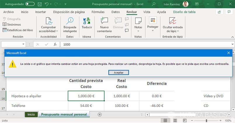Click the Share icon button
The image size is (235, 123).
click(220, 12)
